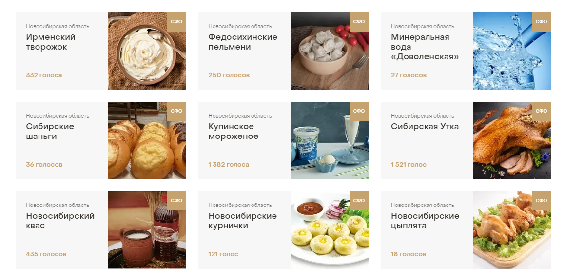Open the Федосихинские пельмени title link
565x275 pixels.
243,42
